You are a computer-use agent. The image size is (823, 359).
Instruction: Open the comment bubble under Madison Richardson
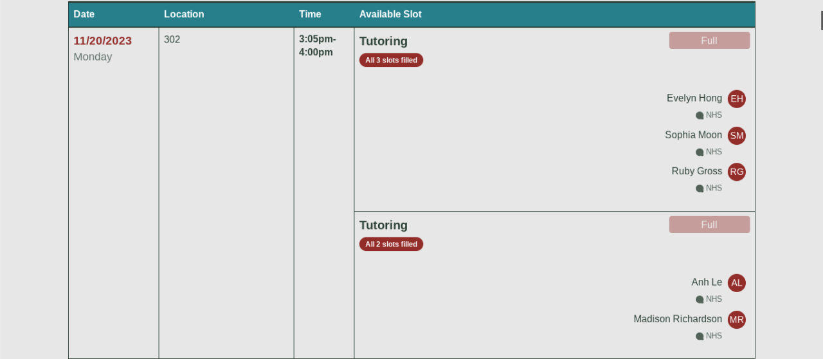(700, 336)
